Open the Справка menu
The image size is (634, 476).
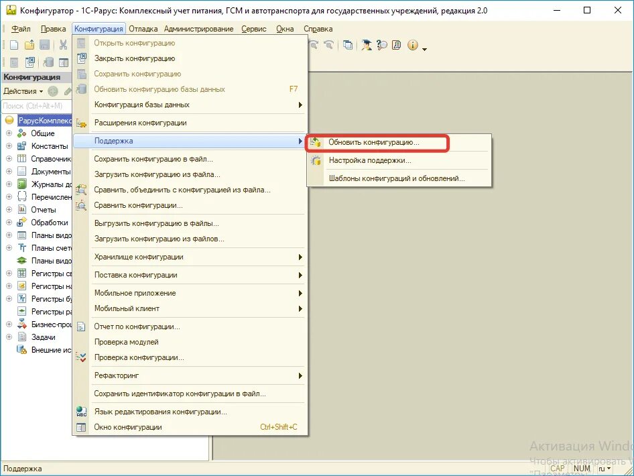pos(318,29)
